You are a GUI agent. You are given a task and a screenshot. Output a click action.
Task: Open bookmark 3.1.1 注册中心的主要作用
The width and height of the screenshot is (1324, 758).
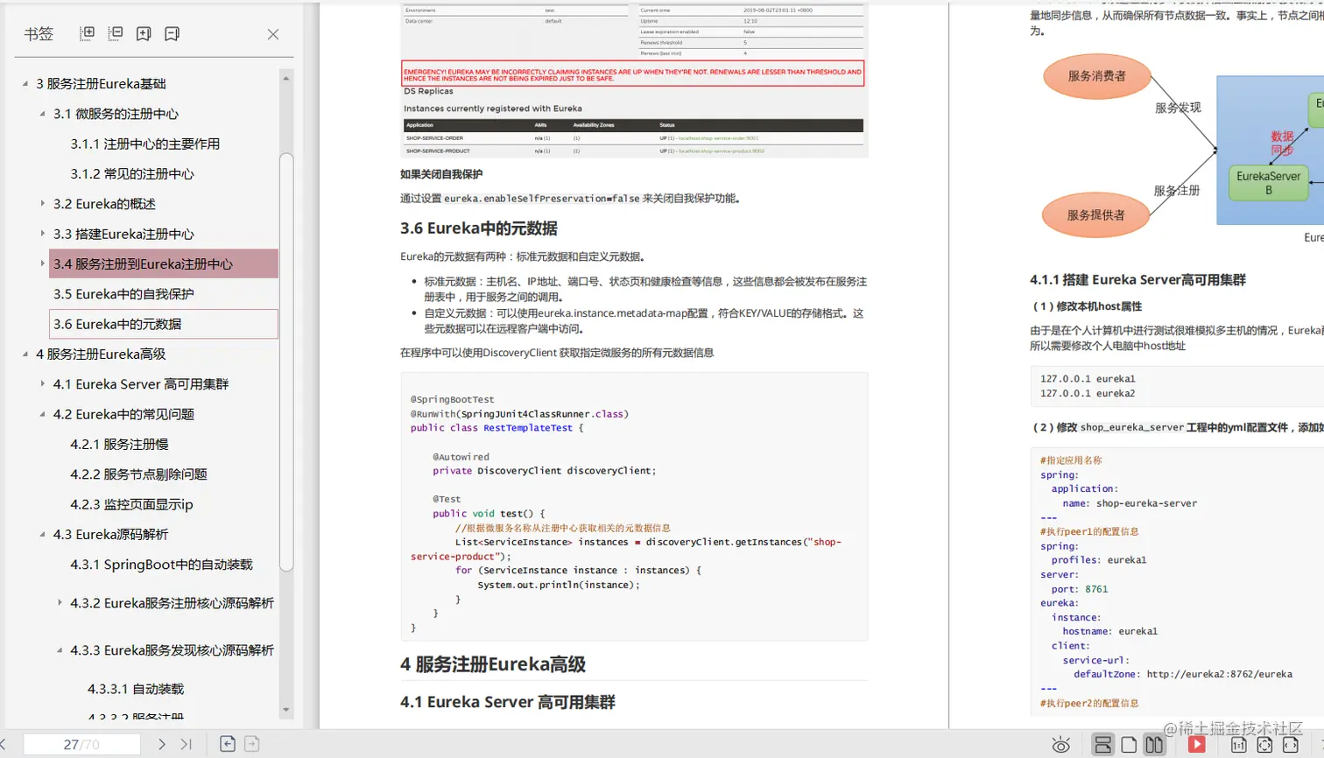(x=145, y=144)
